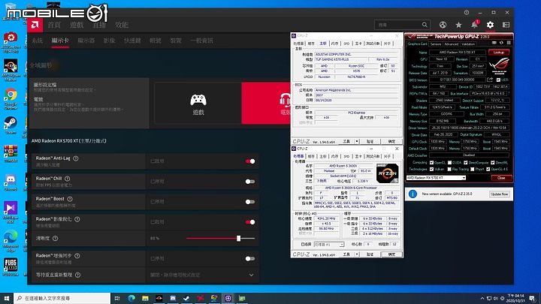Select the Gaming controller profile tile
This screenshot has width=541, height=304.
pos(198,103)
